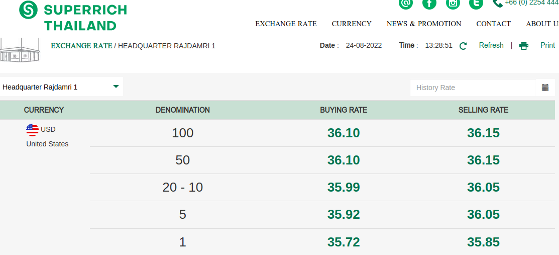Click the Superrich Thailand logo
The image size is (559, 255).
point(73,17)
